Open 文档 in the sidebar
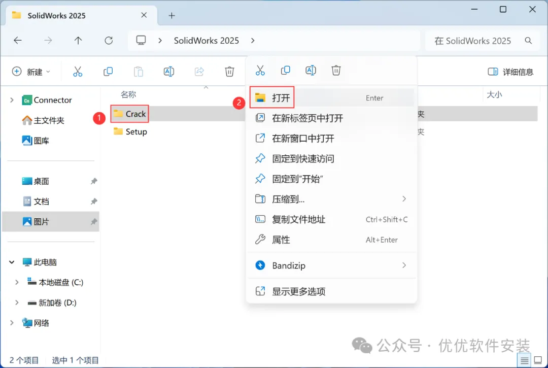Image resolution: width=548 pixels, height=368 pixels. pyautogui.click(x=36, y=202)
